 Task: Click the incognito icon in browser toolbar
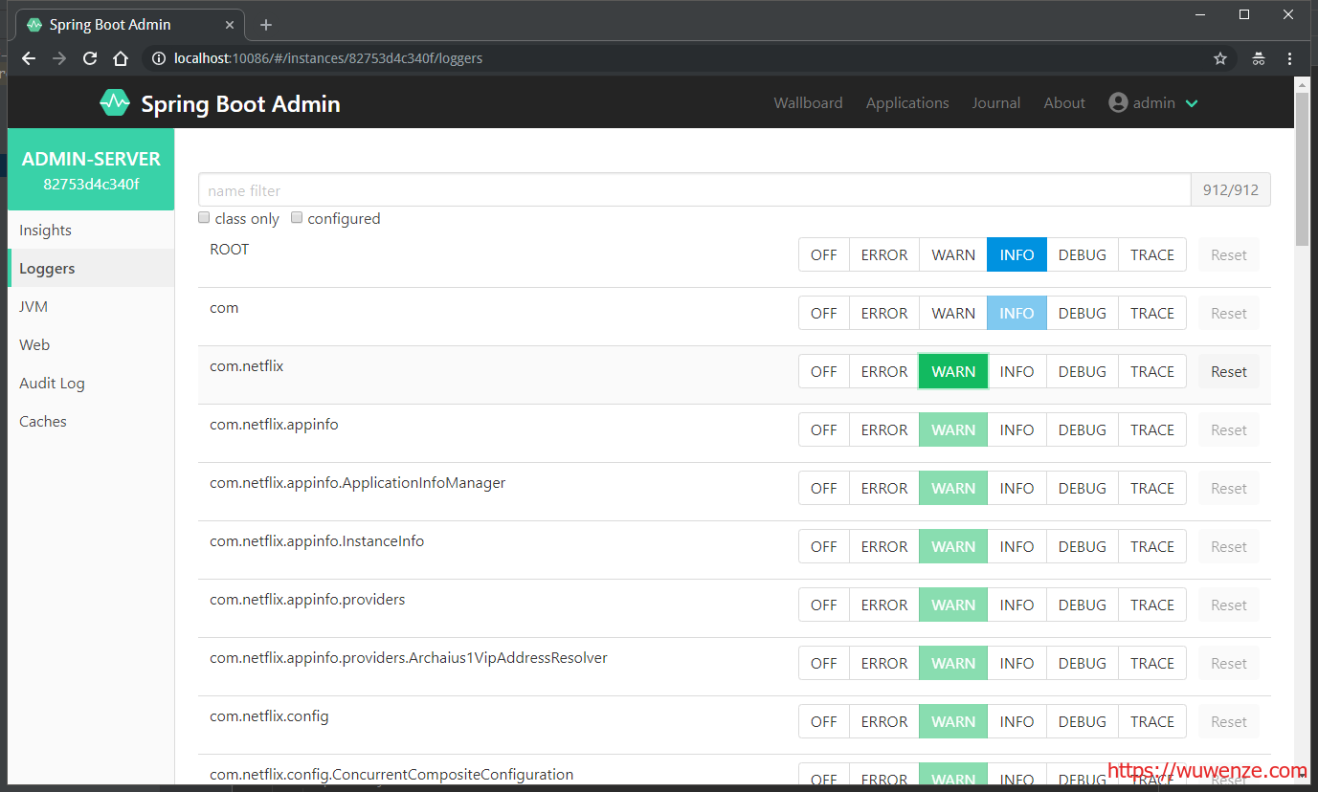1258,58
